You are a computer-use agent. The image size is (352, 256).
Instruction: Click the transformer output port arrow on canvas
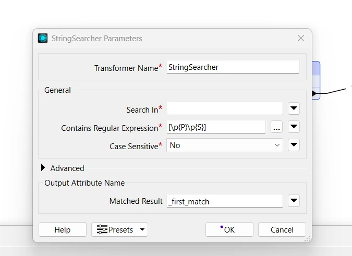coord(314,93)
